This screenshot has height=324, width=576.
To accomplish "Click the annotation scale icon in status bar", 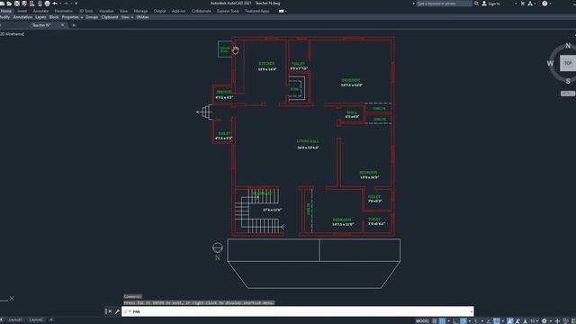I will [526, 321].
